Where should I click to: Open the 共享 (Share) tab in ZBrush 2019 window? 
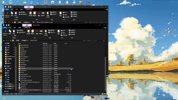point(15,28)
